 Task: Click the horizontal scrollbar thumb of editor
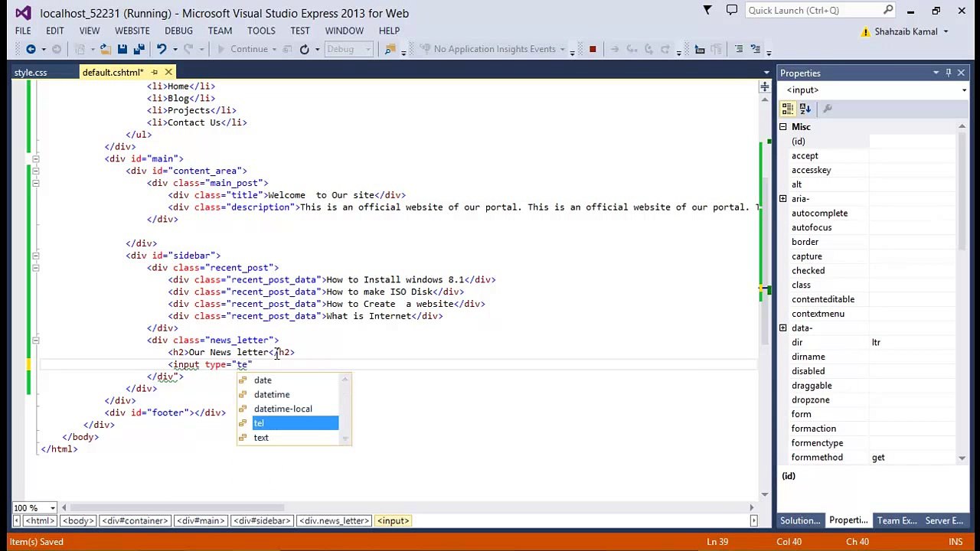[178, 507]
